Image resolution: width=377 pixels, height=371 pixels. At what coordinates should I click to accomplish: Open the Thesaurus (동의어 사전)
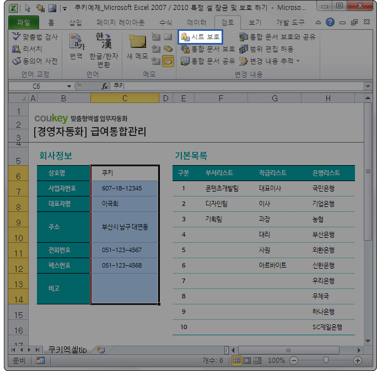(x=35, y=61)
